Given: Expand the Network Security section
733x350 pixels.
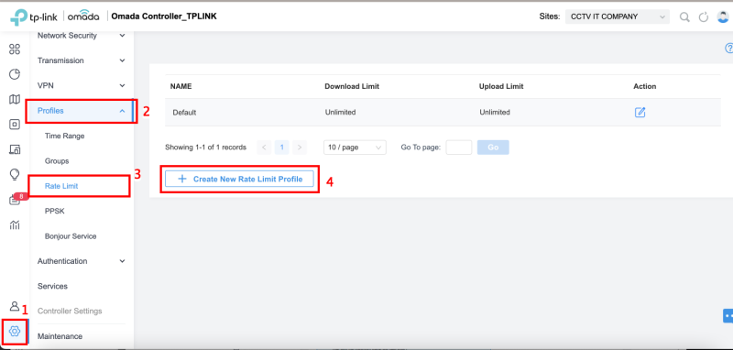Looking at the screenshot, I should (81, 36).
